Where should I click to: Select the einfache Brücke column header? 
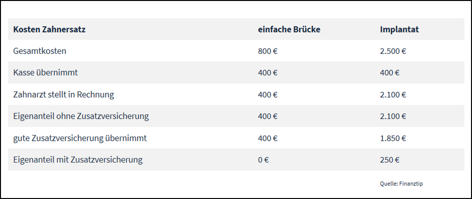[x=289, y=29]
